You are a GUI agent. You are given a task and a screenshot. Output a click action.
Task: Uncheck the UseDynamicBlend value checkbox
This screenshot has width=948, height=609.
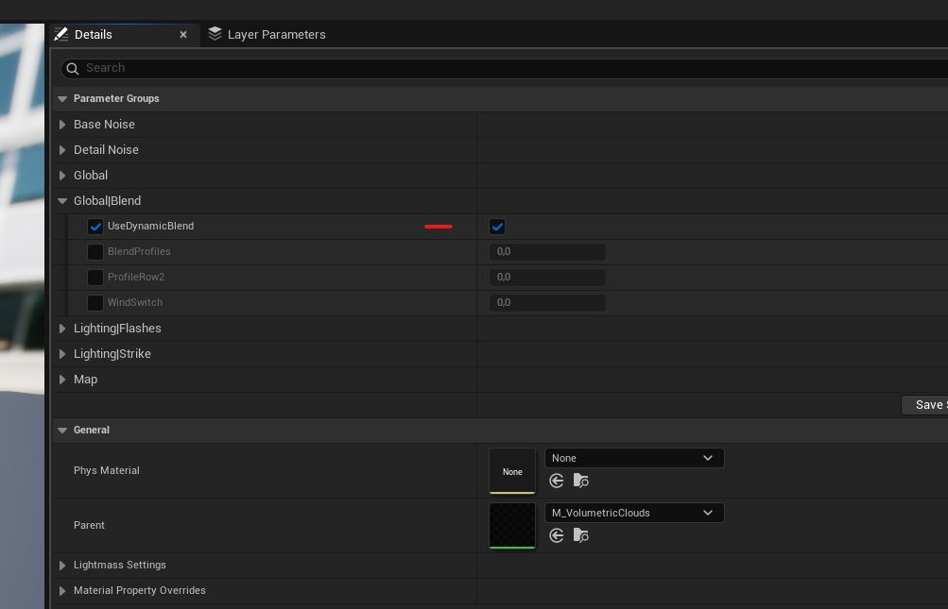point(497,227)
